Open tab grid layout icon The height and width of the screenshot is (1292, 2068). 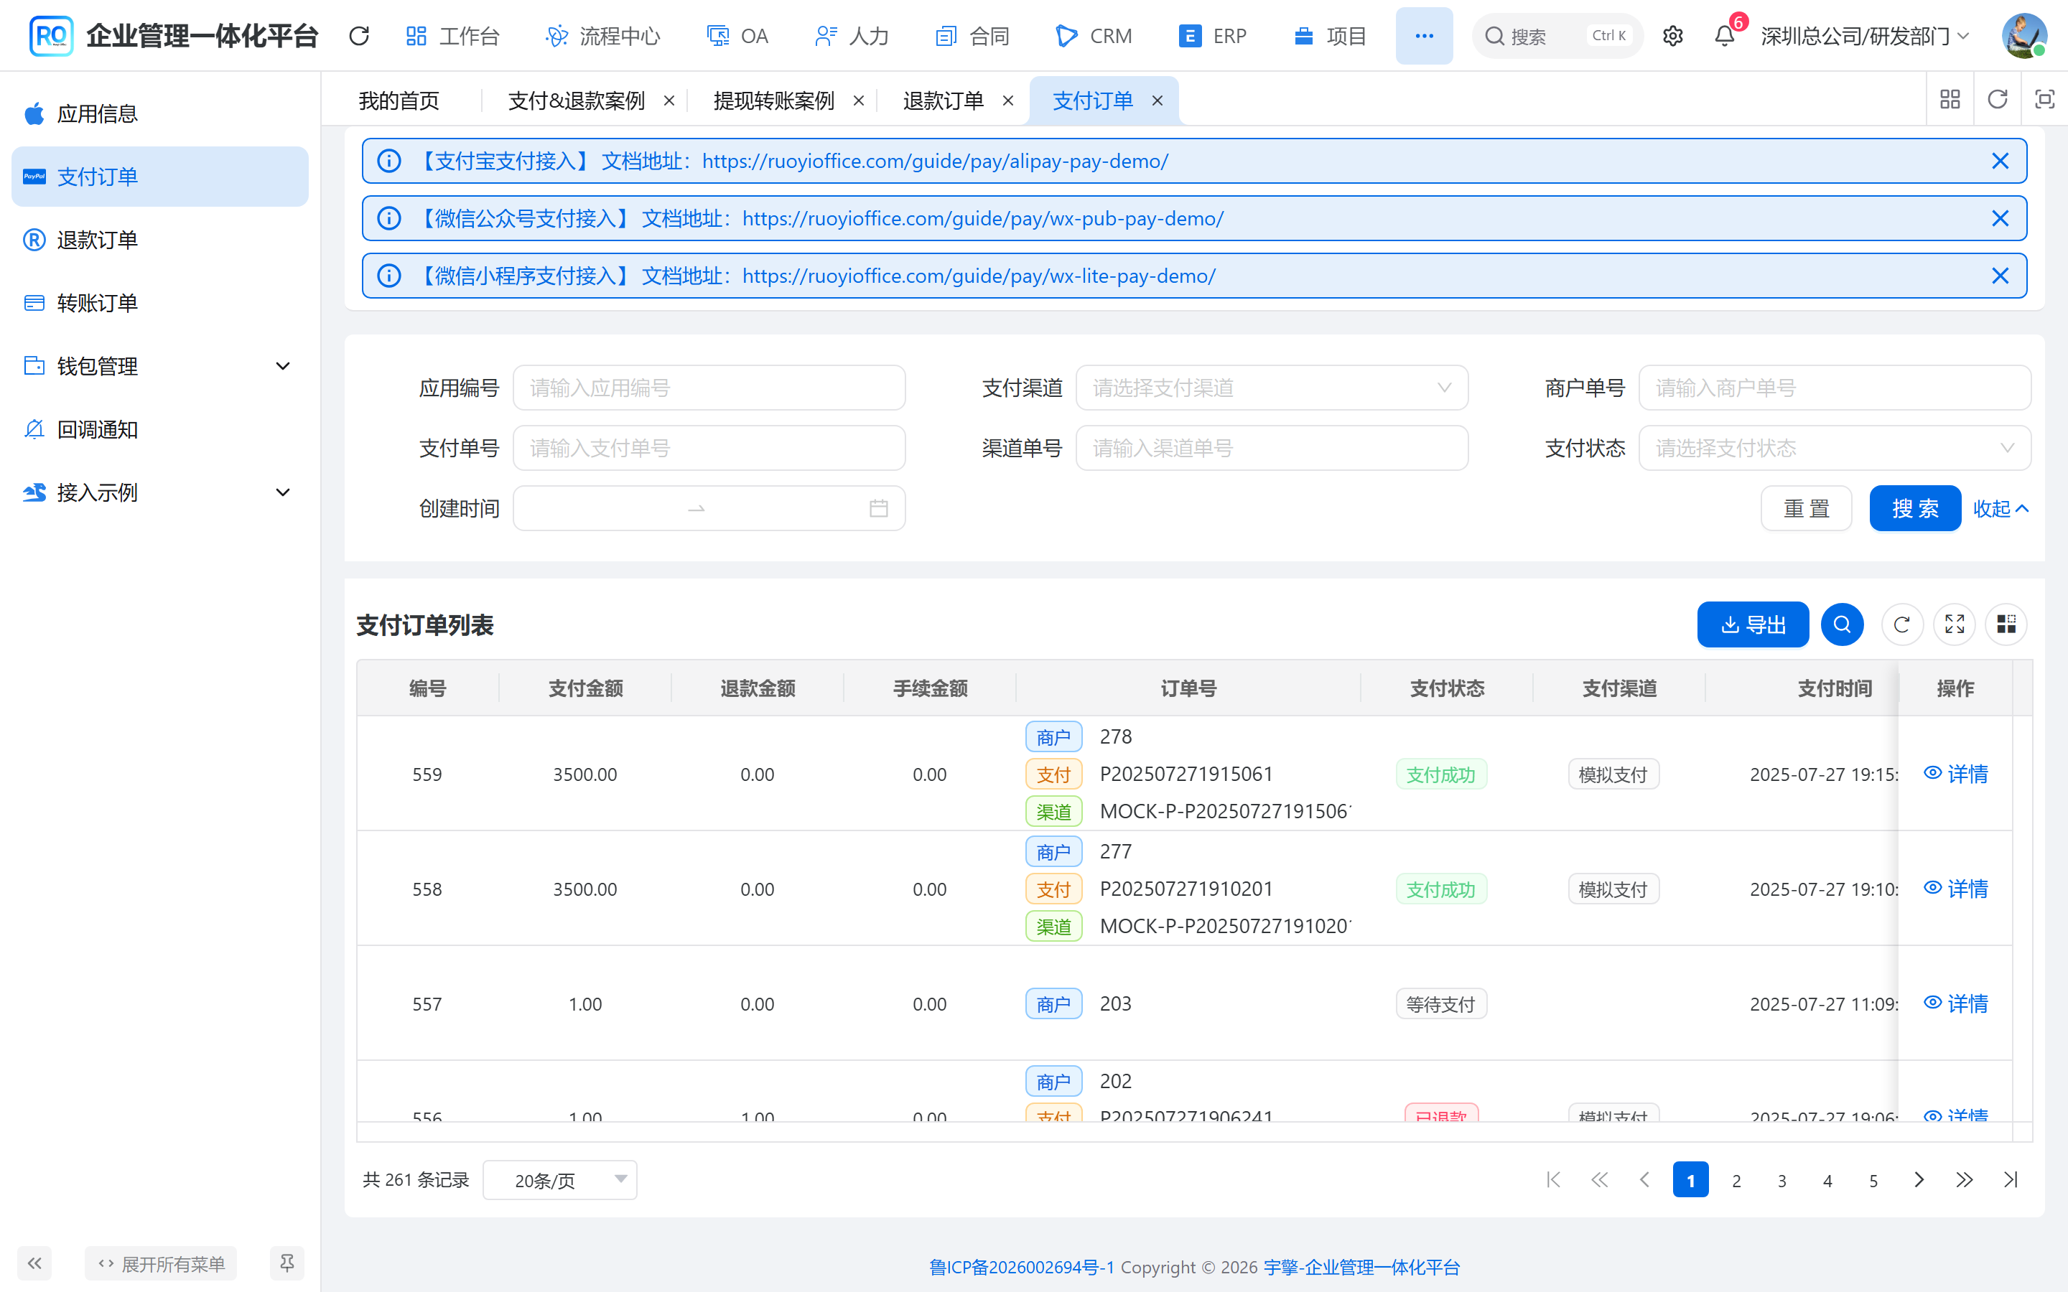coord(1950,100)
